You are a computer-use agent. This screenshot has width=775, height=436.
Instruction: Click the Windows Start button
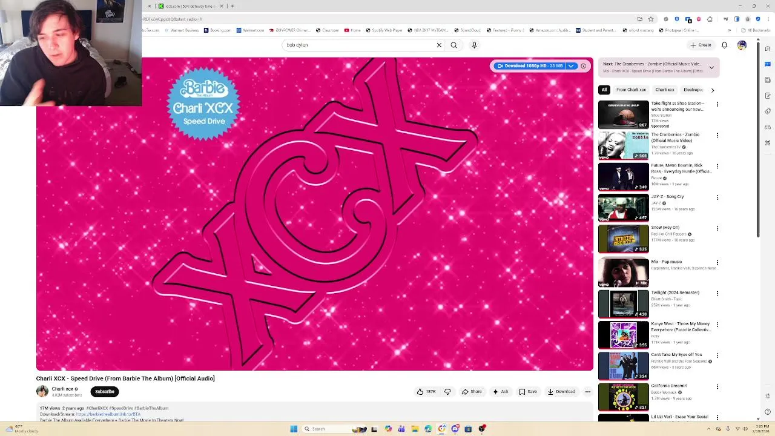click(x=294, y=429)
